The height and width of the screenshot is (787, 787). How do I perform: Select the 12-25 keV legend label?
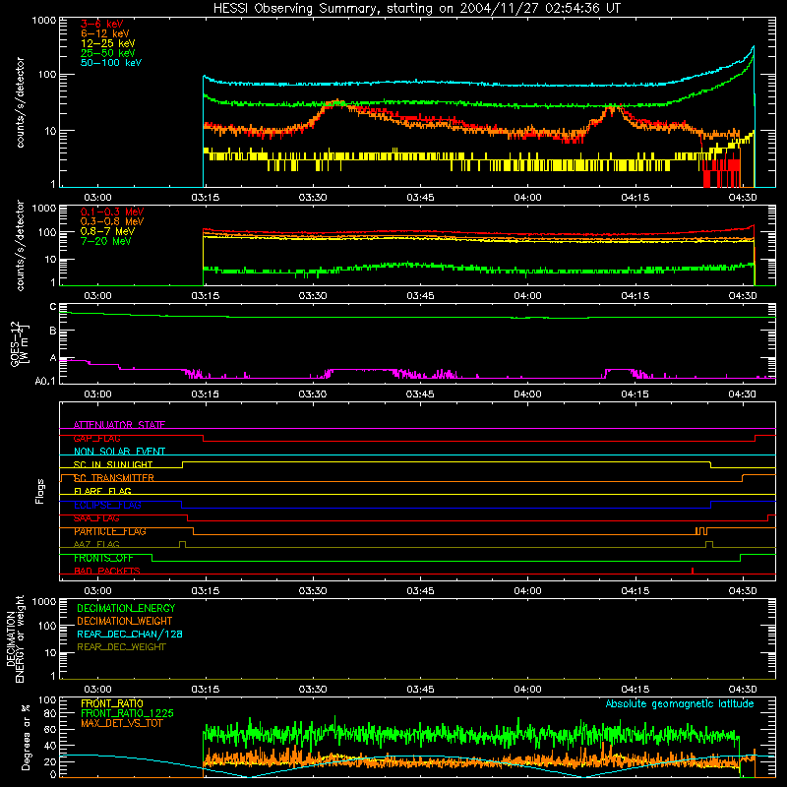pos(107,43)
